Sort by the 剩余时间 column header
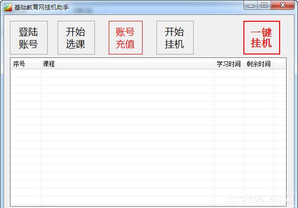 click(259, 64)
